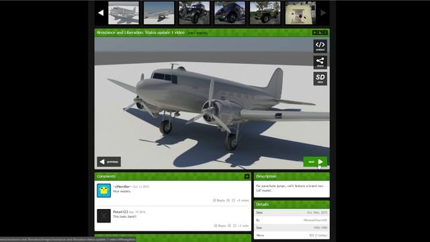Click the main C47 airplane image
The width and height of the screenshot is (430, 242).
[212, 103]
